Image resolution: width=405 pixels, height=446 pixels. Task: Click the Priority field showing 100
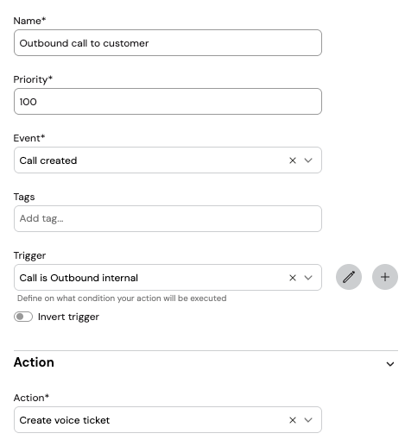pyautogui.click(x=168, y=102)
